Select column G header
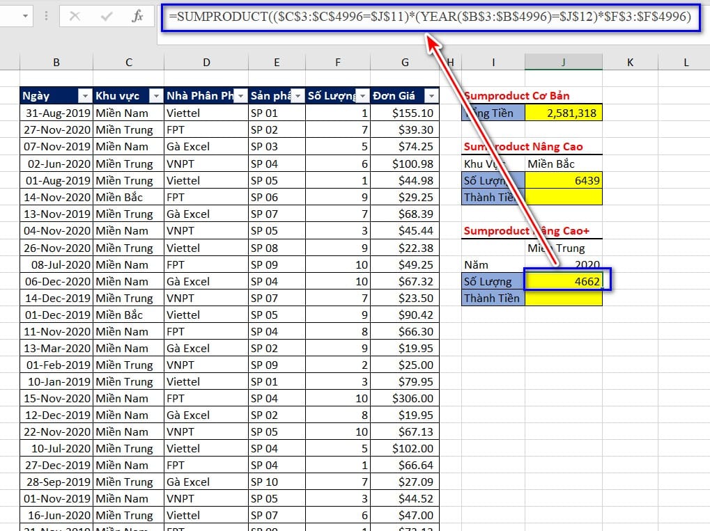This screenshot has width=710, height=531. (x=405, y=63)
